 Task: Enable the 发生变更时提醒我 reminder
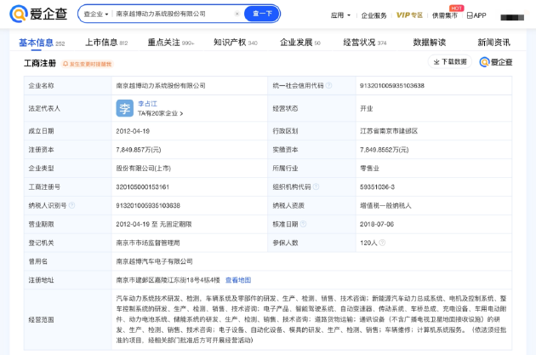[88, 64]
